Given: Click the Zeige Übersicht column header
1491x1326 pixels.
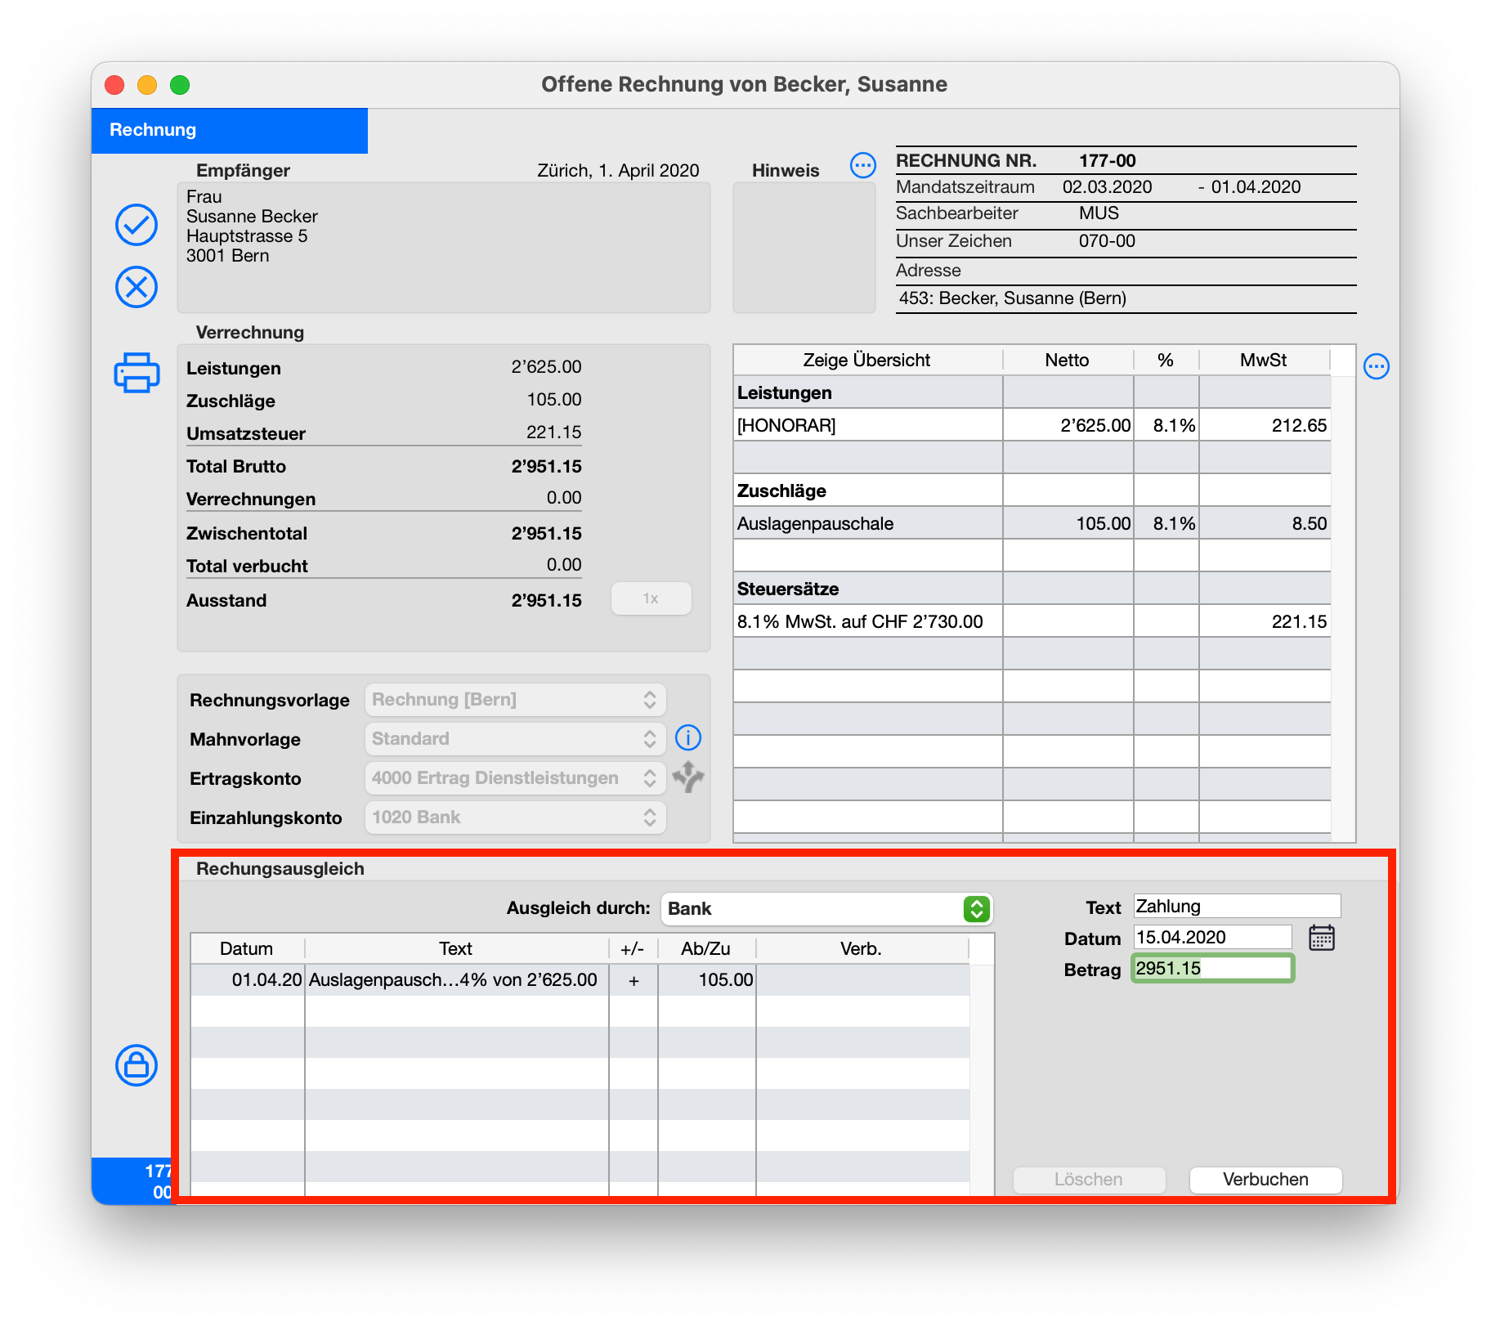Looking at the screenshot, I should [x=867, y=361].
